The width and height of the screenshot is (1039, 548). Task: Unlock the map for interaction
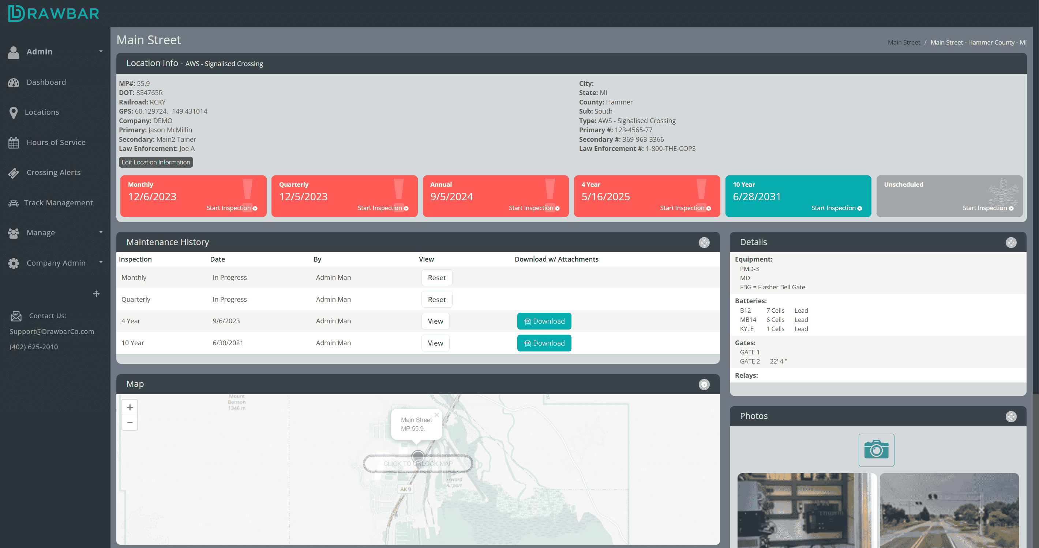click(418, 463)
